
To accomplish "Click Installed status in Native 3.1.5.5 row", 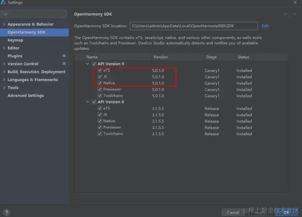I will [x=244, y=121].
